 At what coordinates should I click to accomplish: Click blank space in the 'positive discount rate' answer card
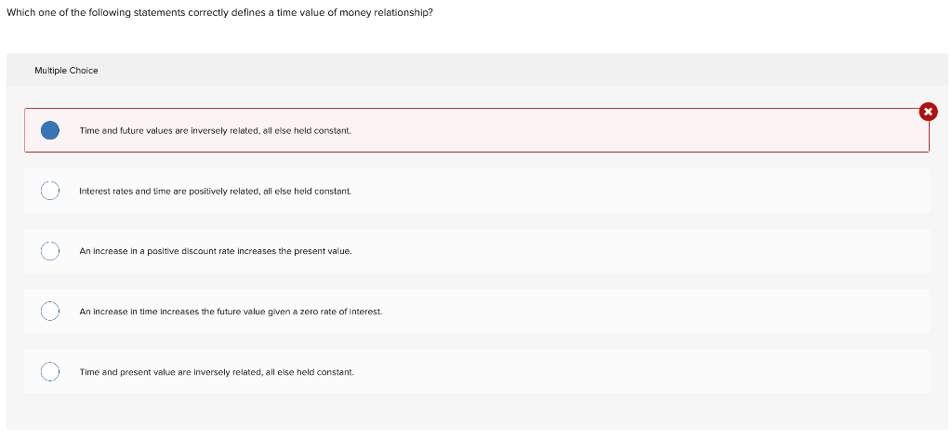pos(638,251)
